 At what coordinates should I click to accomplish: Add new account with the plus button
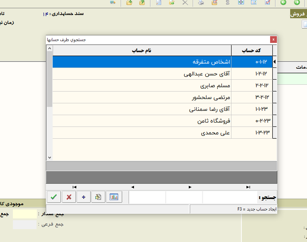[x=83, y=197]
